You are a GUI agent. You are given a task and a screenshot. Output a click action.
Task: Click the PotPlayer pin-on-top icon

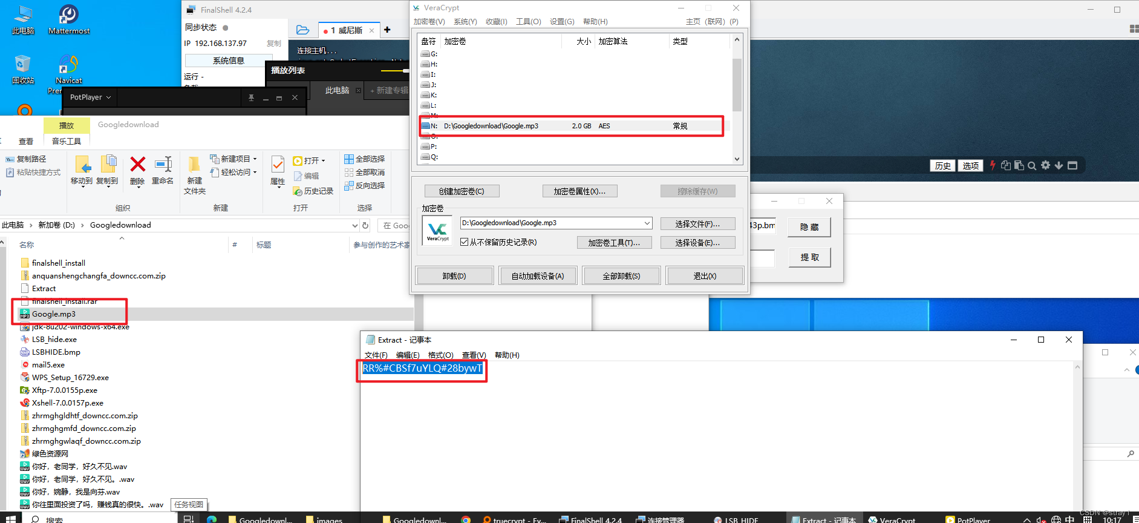point(251,97)
